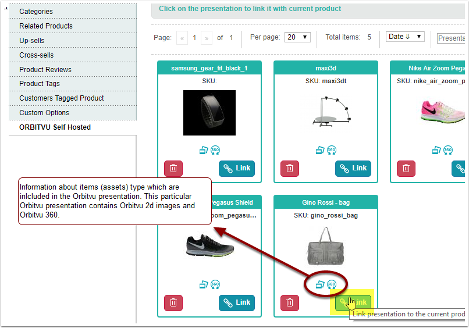Image resolution: width=469 pixels, height=328 pixels.
Task: Open the Categories tab
Action: click(x=73, y=12)
